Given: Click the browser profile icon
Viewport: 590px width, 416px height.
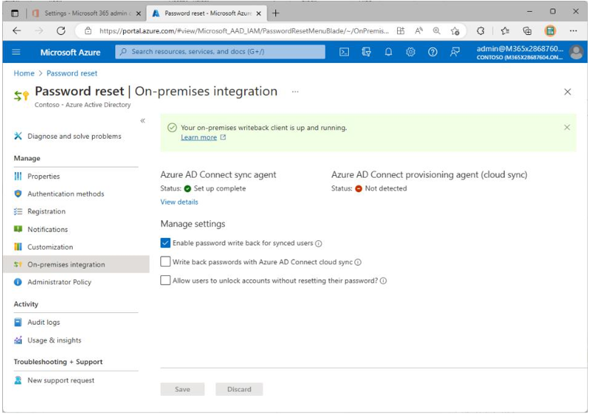Looking at the screenshot, I should click(x=550, y=31).
